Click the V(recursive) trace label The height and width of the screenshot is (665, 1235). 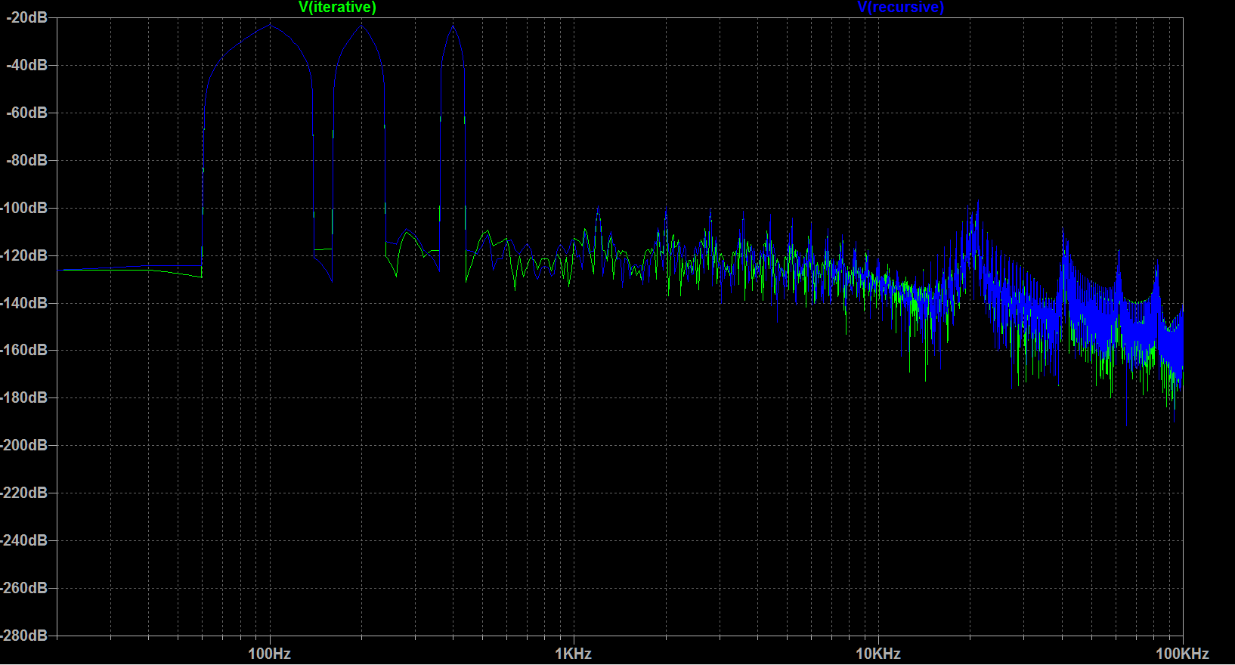pos(901,8)
